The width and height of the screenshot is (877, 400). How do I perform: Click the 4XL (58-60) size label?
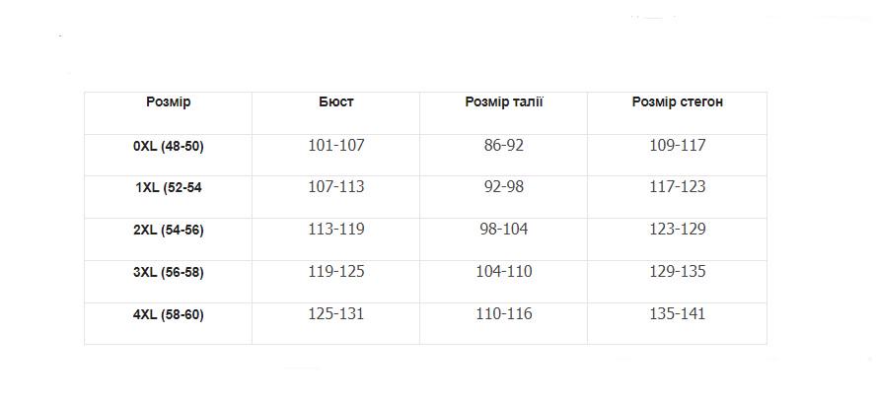[168, 314]
